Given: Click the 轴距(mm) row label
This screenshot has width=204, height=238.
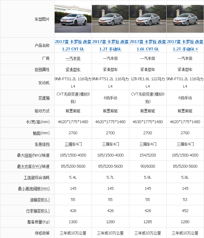Looking at the screenshot, I should (x=41, y=133).
